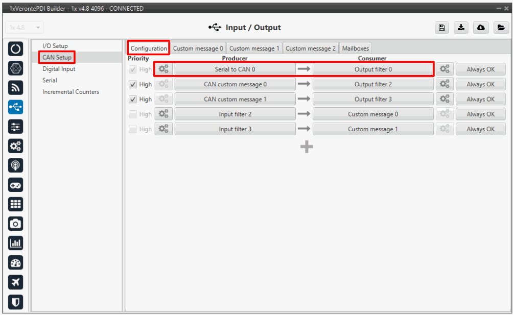The image size is (513, 315).
Task: Select Incremental Counters in the side list
Action: click(x=71, y=92)
